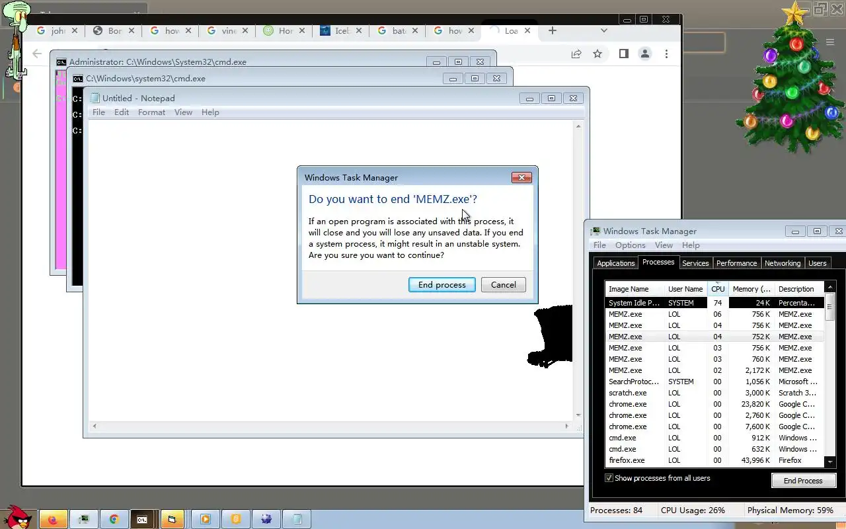Select scratch.exe process row
Viewport: 846px width, 529px height.
click(x=714, y=393)
